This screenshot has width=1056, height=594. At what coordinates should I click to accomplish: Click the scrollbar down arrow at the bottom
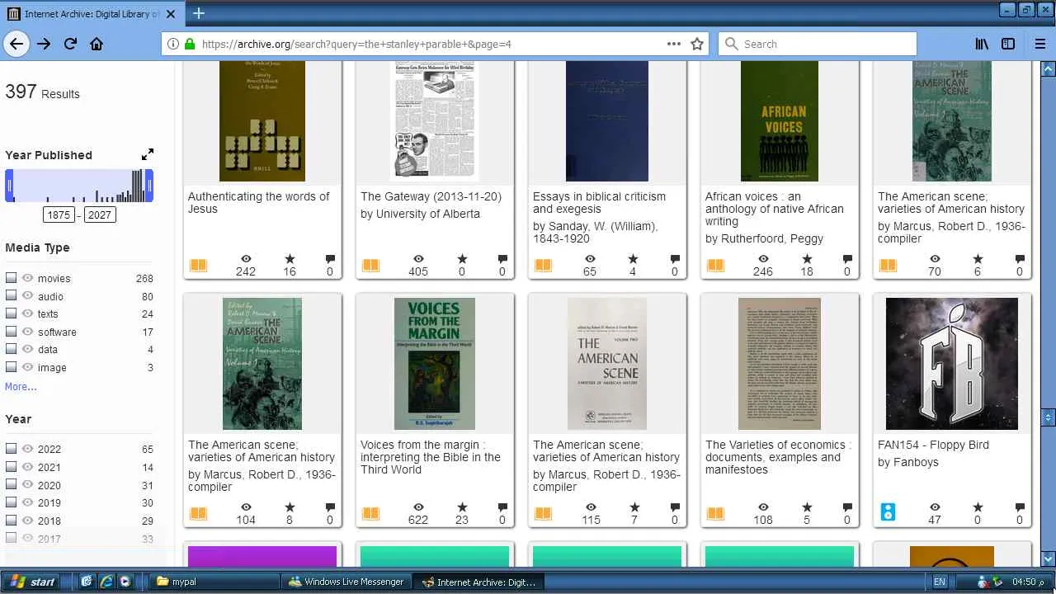click(x=1049, y=559)
